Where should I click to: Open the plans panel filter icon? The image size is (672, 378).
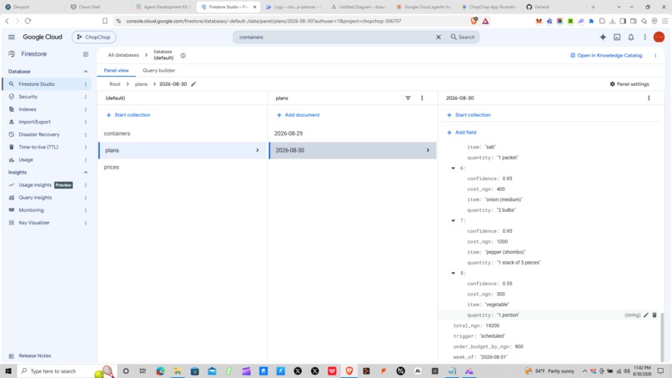(x=408, y=98)
